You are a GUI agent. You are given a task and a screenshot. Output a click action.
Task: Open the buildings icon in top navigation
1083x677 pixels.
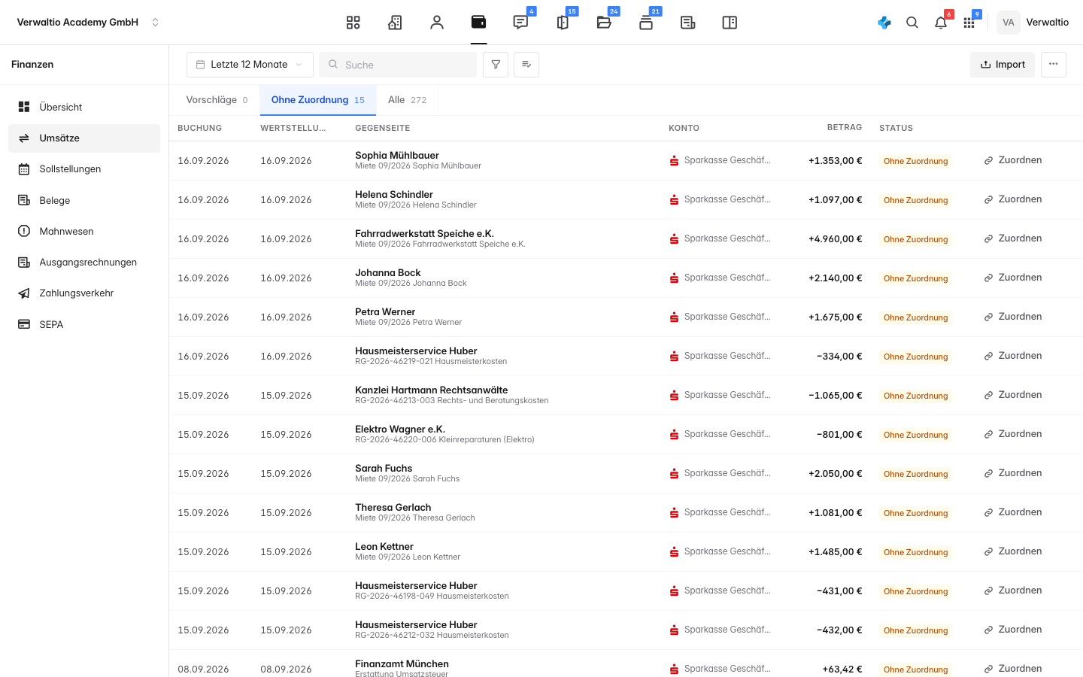click(x=395, y=23)
